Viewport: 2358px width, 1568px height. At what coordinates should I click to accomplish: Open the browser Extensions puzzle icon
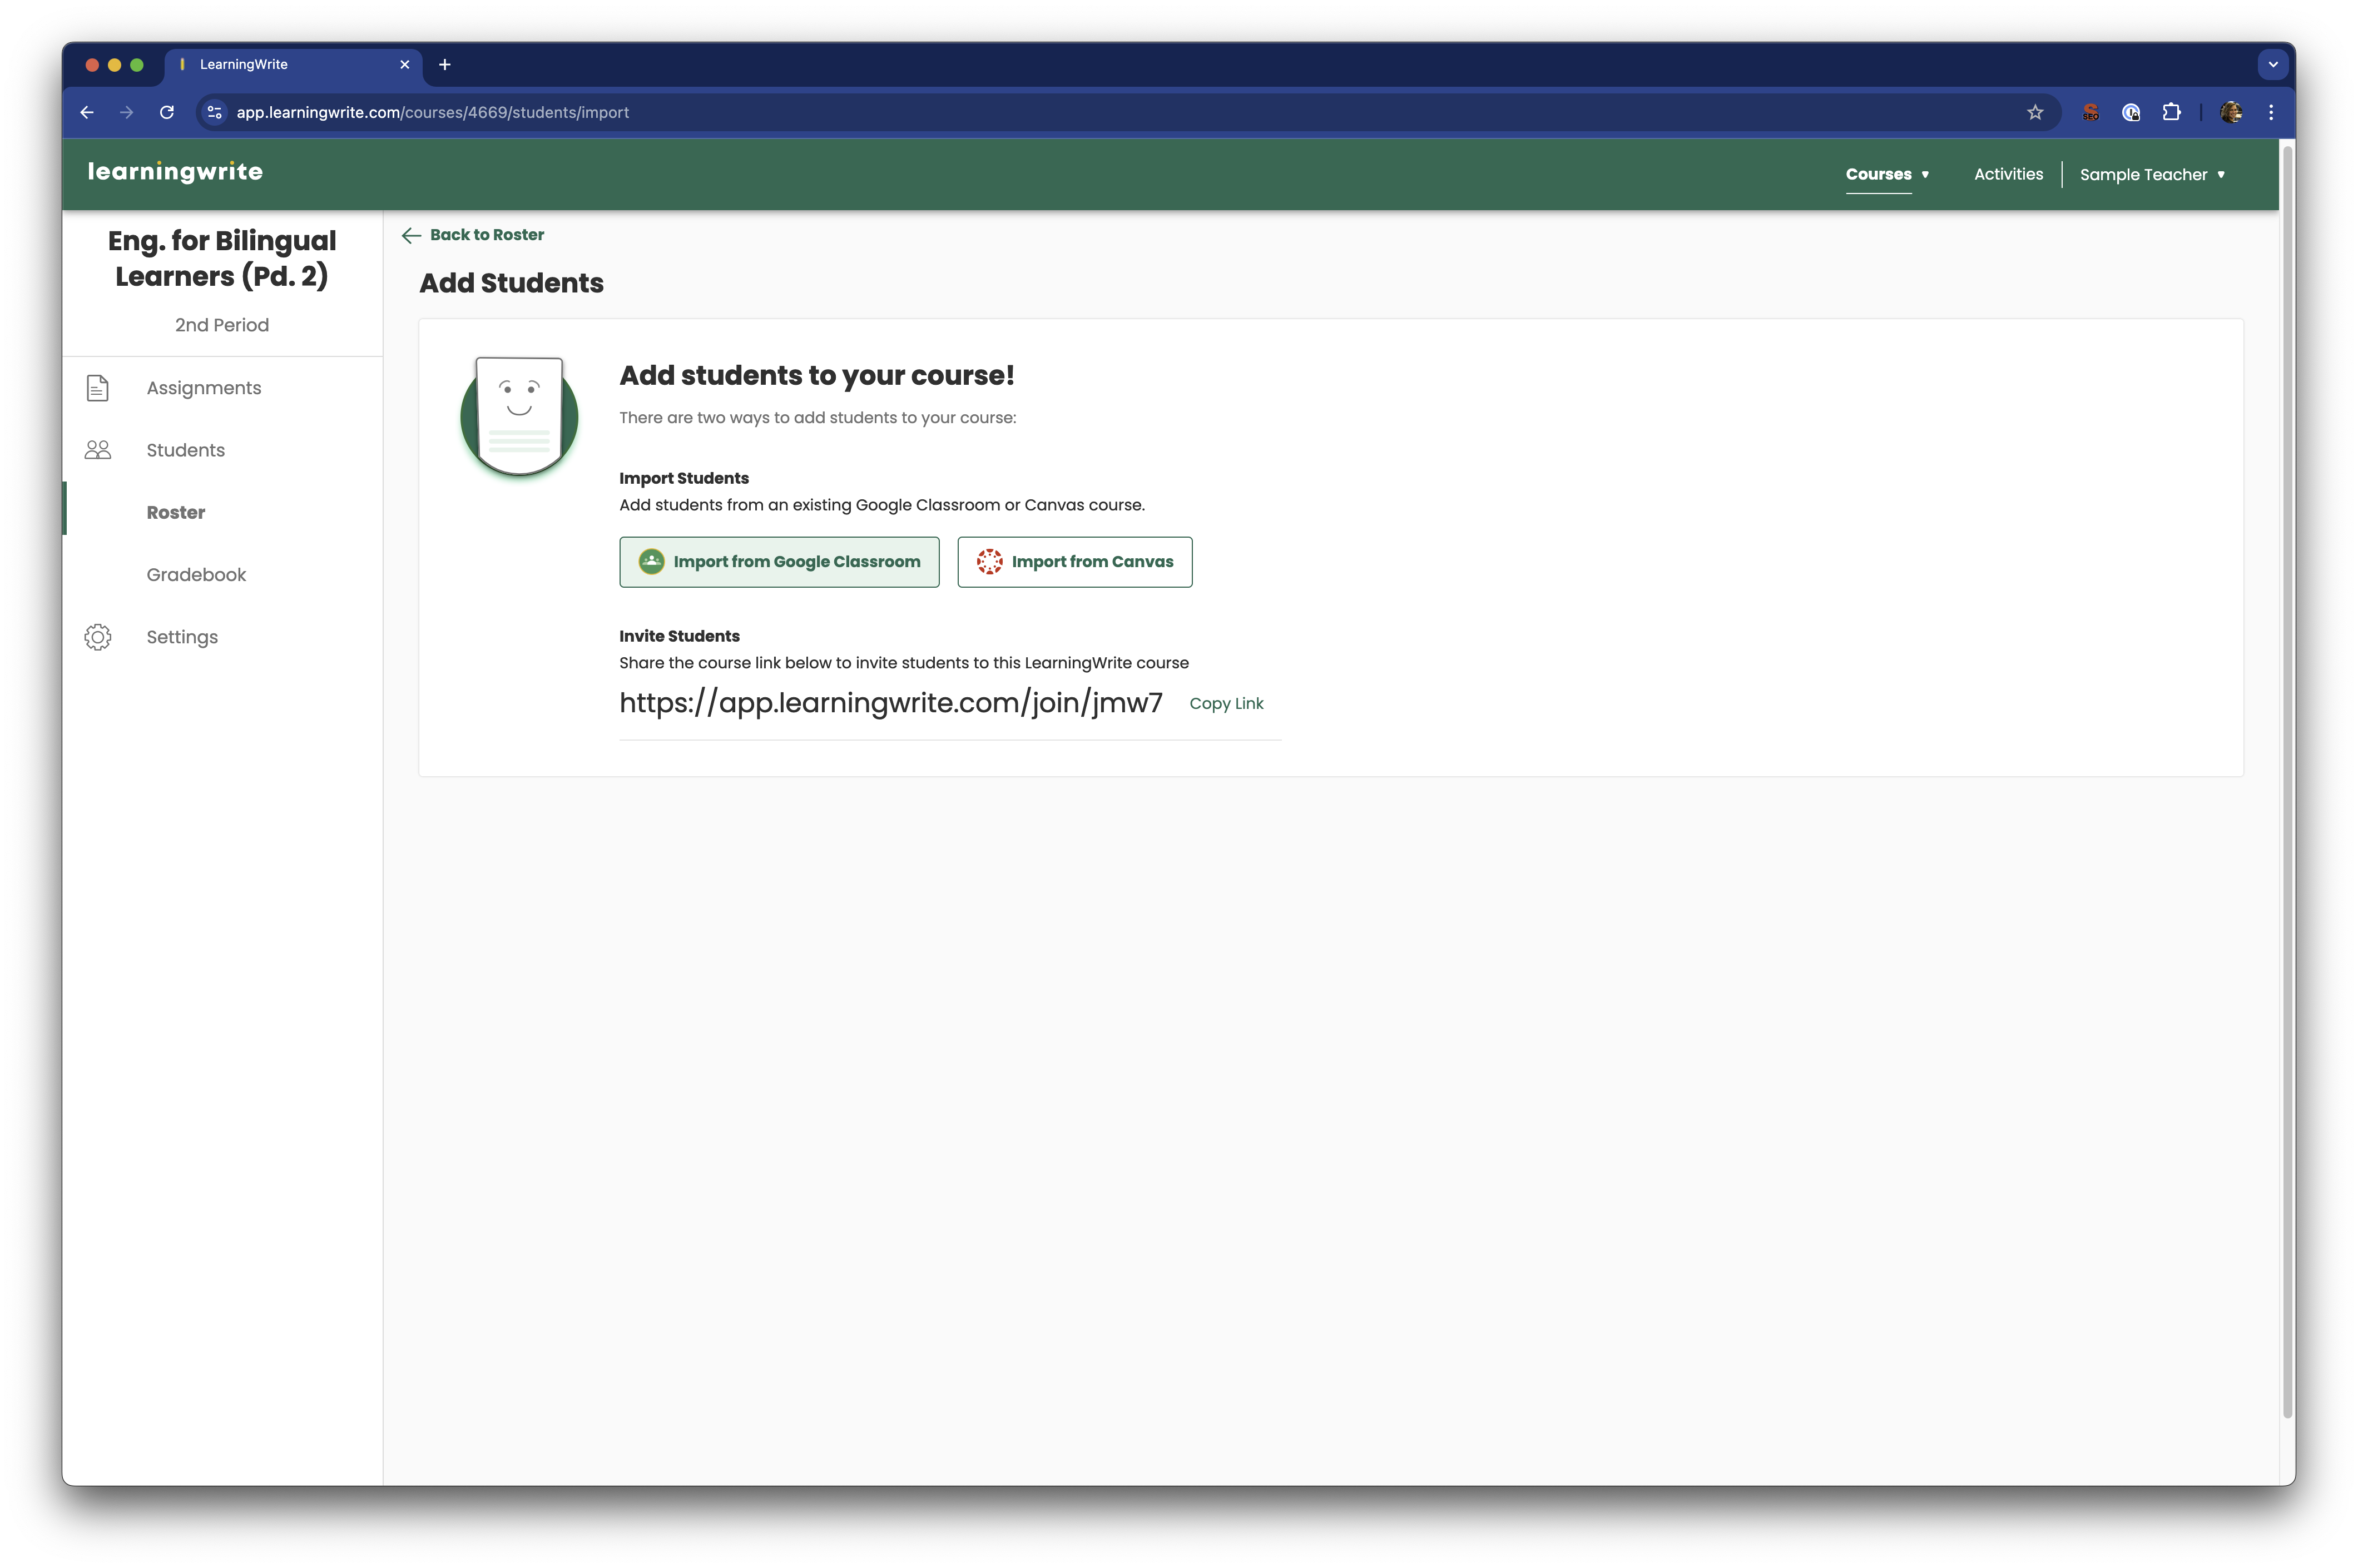pyautogui.click(x=2171, y=112)
